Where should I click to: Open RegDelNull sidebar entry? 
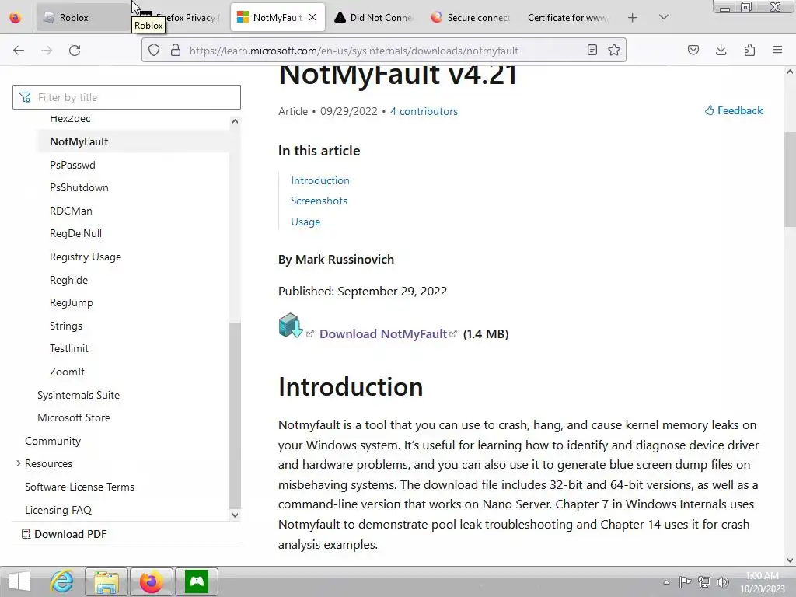[75, 233]
